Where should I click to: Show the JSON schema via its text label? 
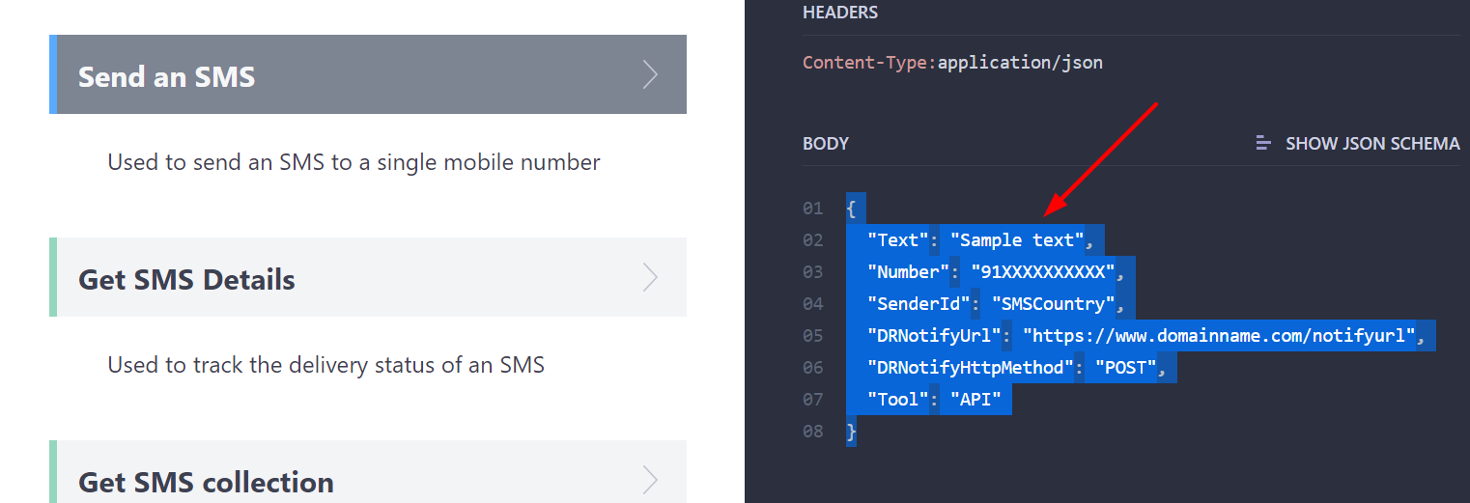[x=1371, y=144]
